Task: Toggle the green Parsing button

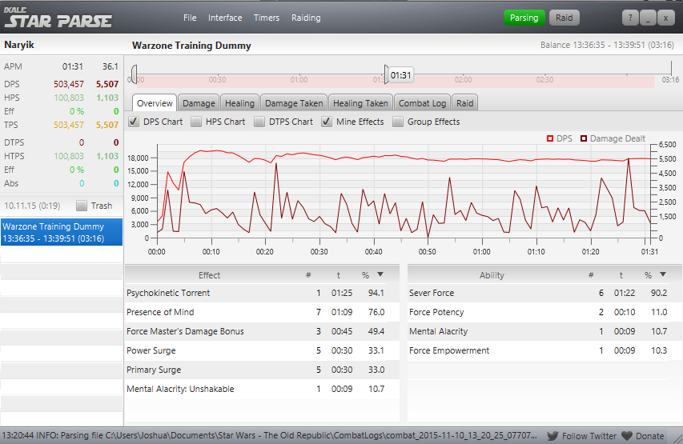Action: tap(524, 18)
